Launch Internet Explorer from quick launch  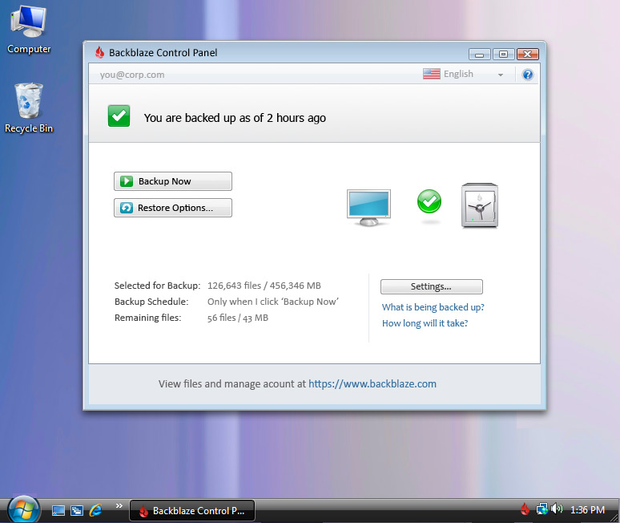pos(95,510)
